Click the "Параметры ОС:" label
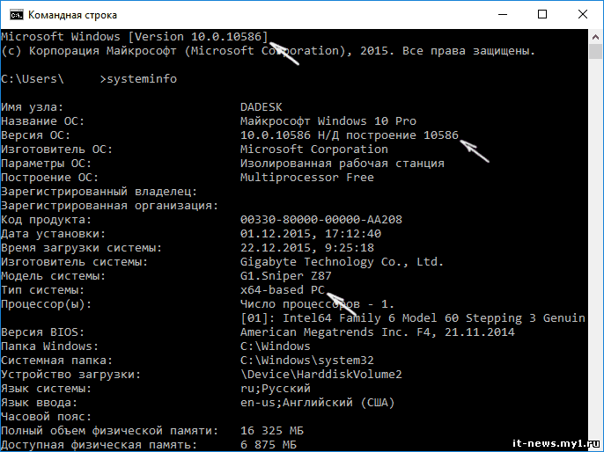The width and height of the screenshot is (604, 452). (46, 164)
